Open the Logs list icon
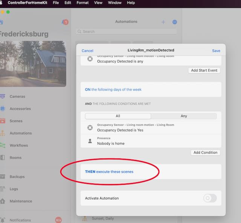This screenshot has width=241, height=223. pyautogui.click(x=3, y=189)
